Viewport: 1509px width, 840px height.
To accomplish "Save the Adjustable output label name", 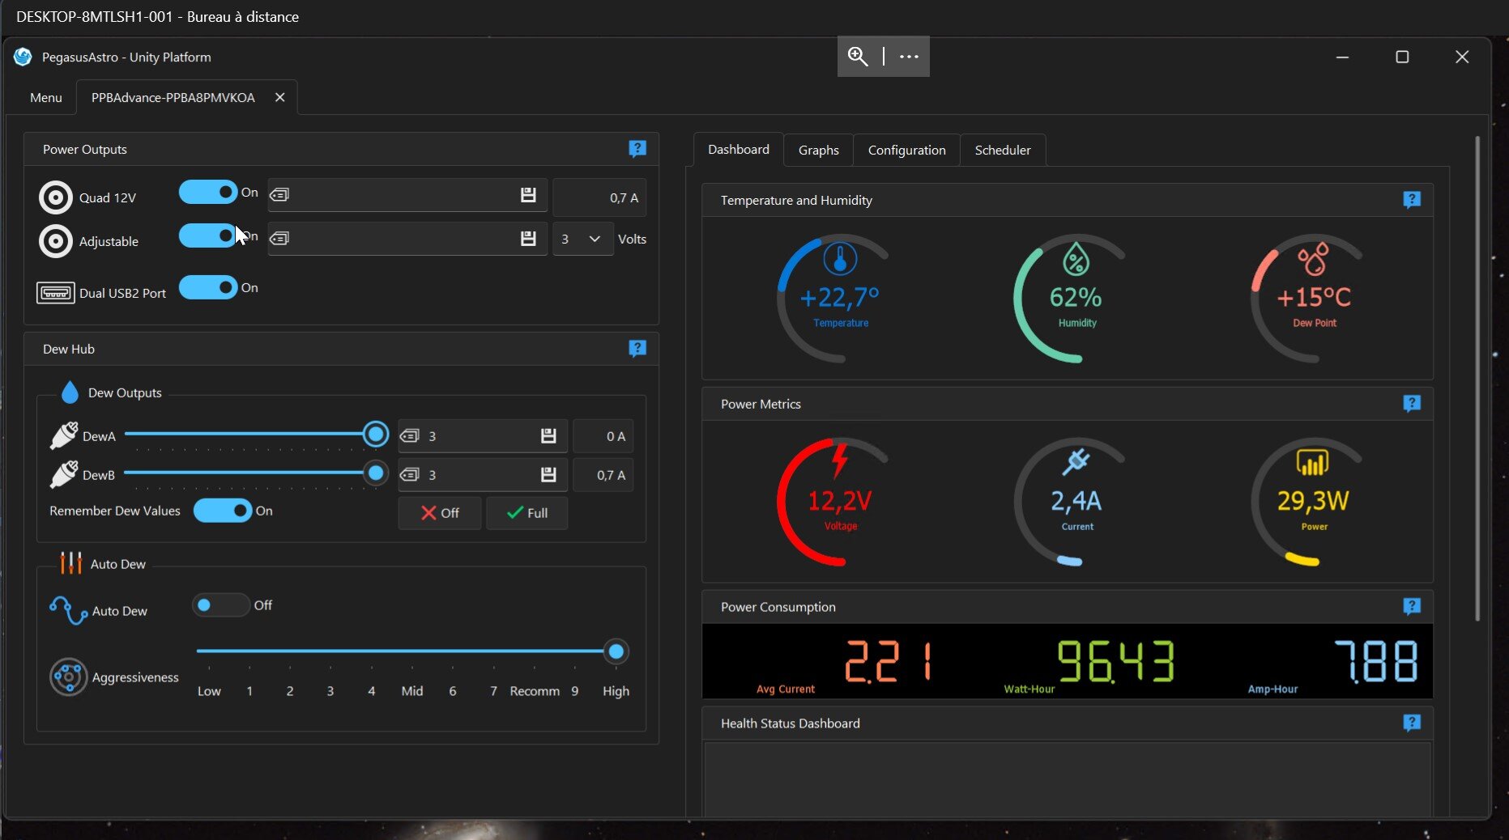I will click(528, 239).
